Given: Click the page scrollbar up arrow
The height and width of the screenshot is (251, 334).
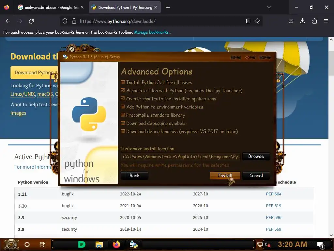Looking at the screenshot, I should [x=331, y=40].
